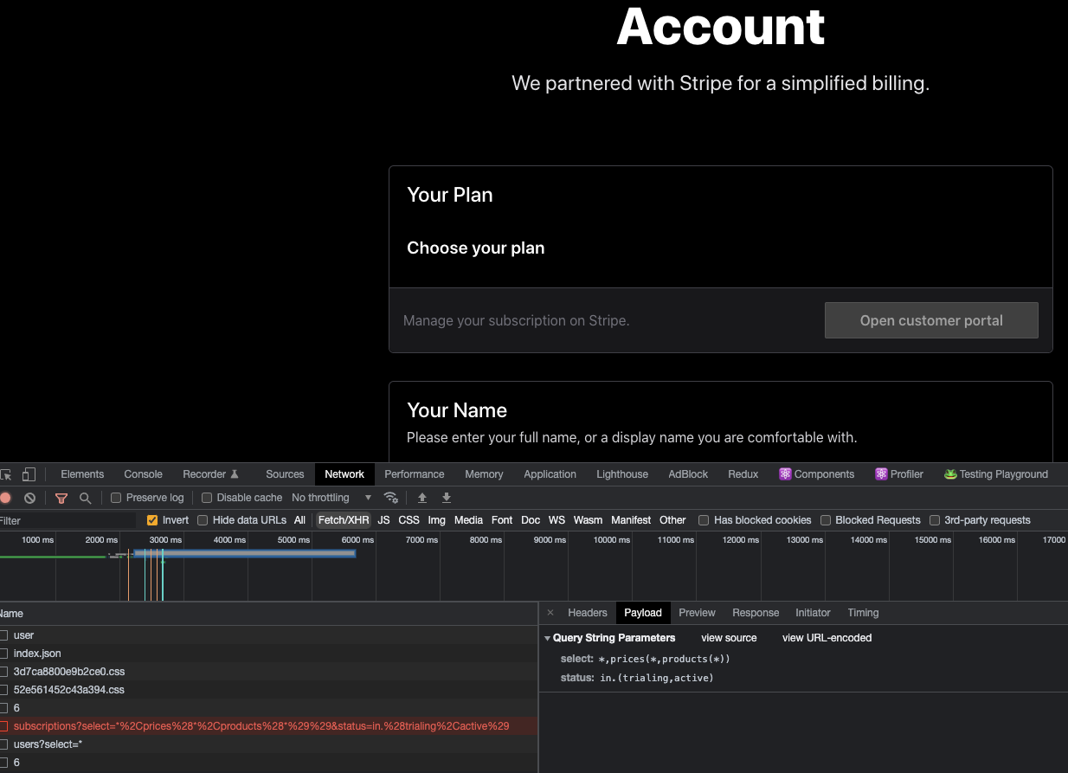Enable Preserve log
Screen dimensions: 1068x773
115,498
